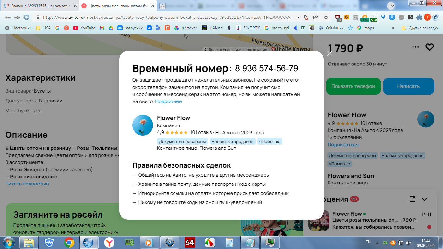Click the Показать телефон green button

353,86
